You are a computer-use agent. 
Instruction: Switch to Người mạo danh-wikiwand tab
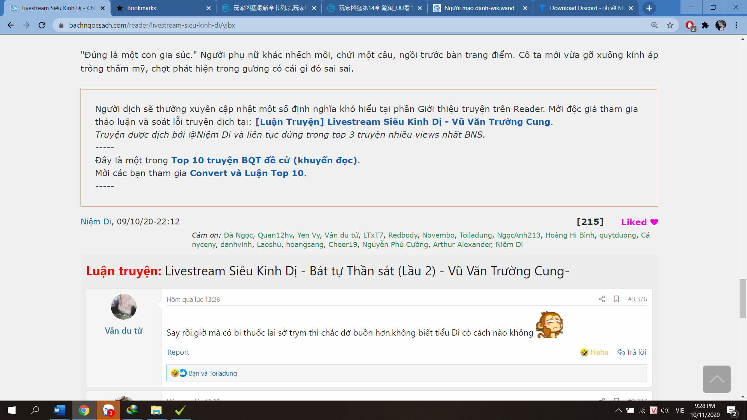pos(479,8)
